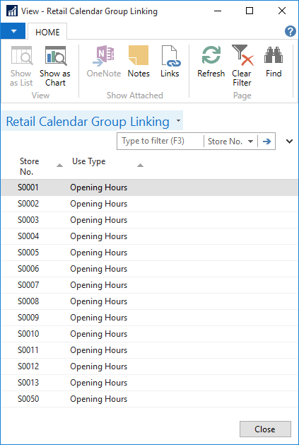Select the HOME ribbon tab
Screen dimensions: 299x445
point(47,32)
